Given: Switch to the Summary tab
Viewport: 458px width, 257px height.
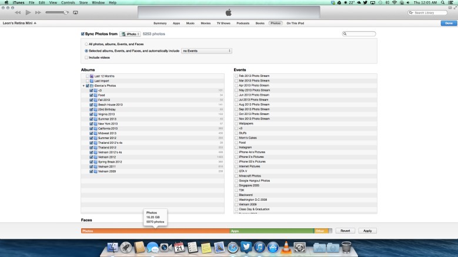Looking at the screenshot, I should (x=160, y=23).
